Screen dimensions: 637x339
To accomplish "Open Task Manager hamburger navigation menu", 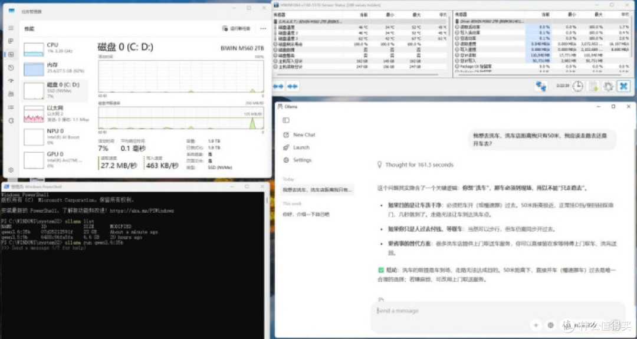I will (11, 28).
